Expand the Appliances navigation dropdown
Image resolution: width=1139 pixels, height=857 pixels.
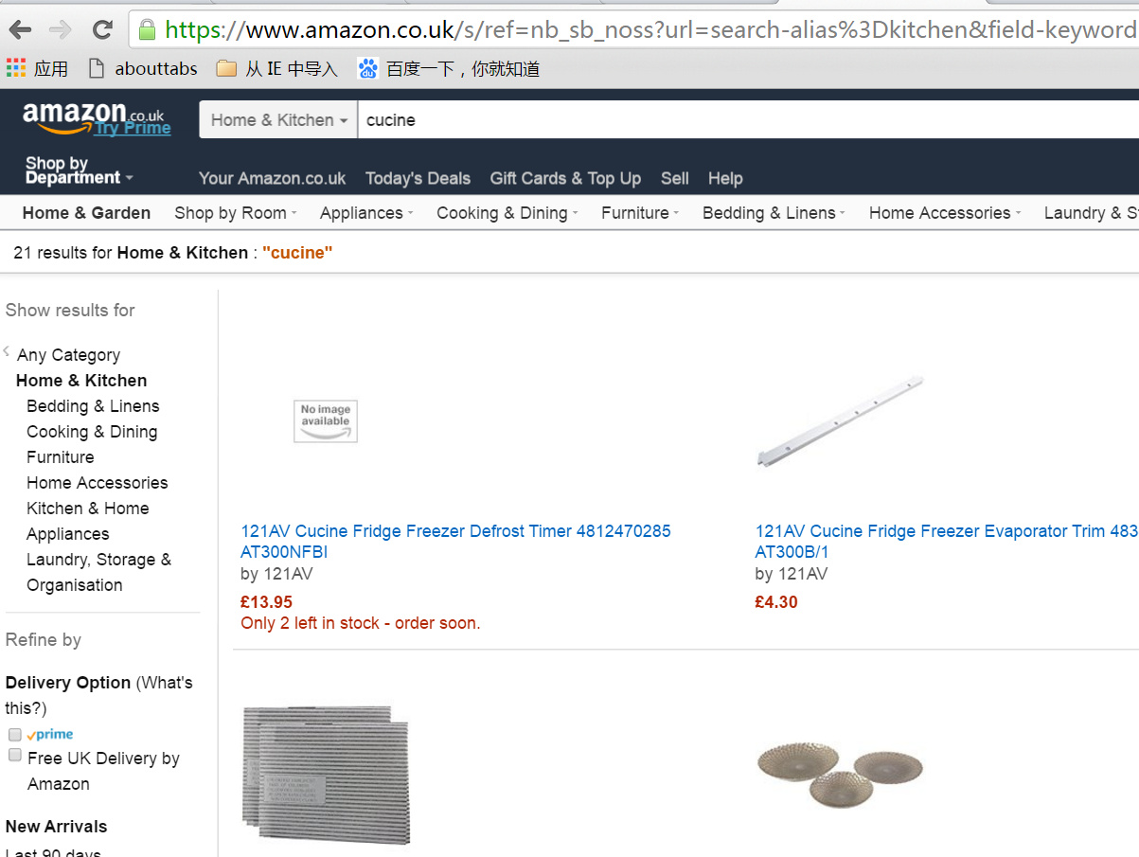[x=366, y=213]
